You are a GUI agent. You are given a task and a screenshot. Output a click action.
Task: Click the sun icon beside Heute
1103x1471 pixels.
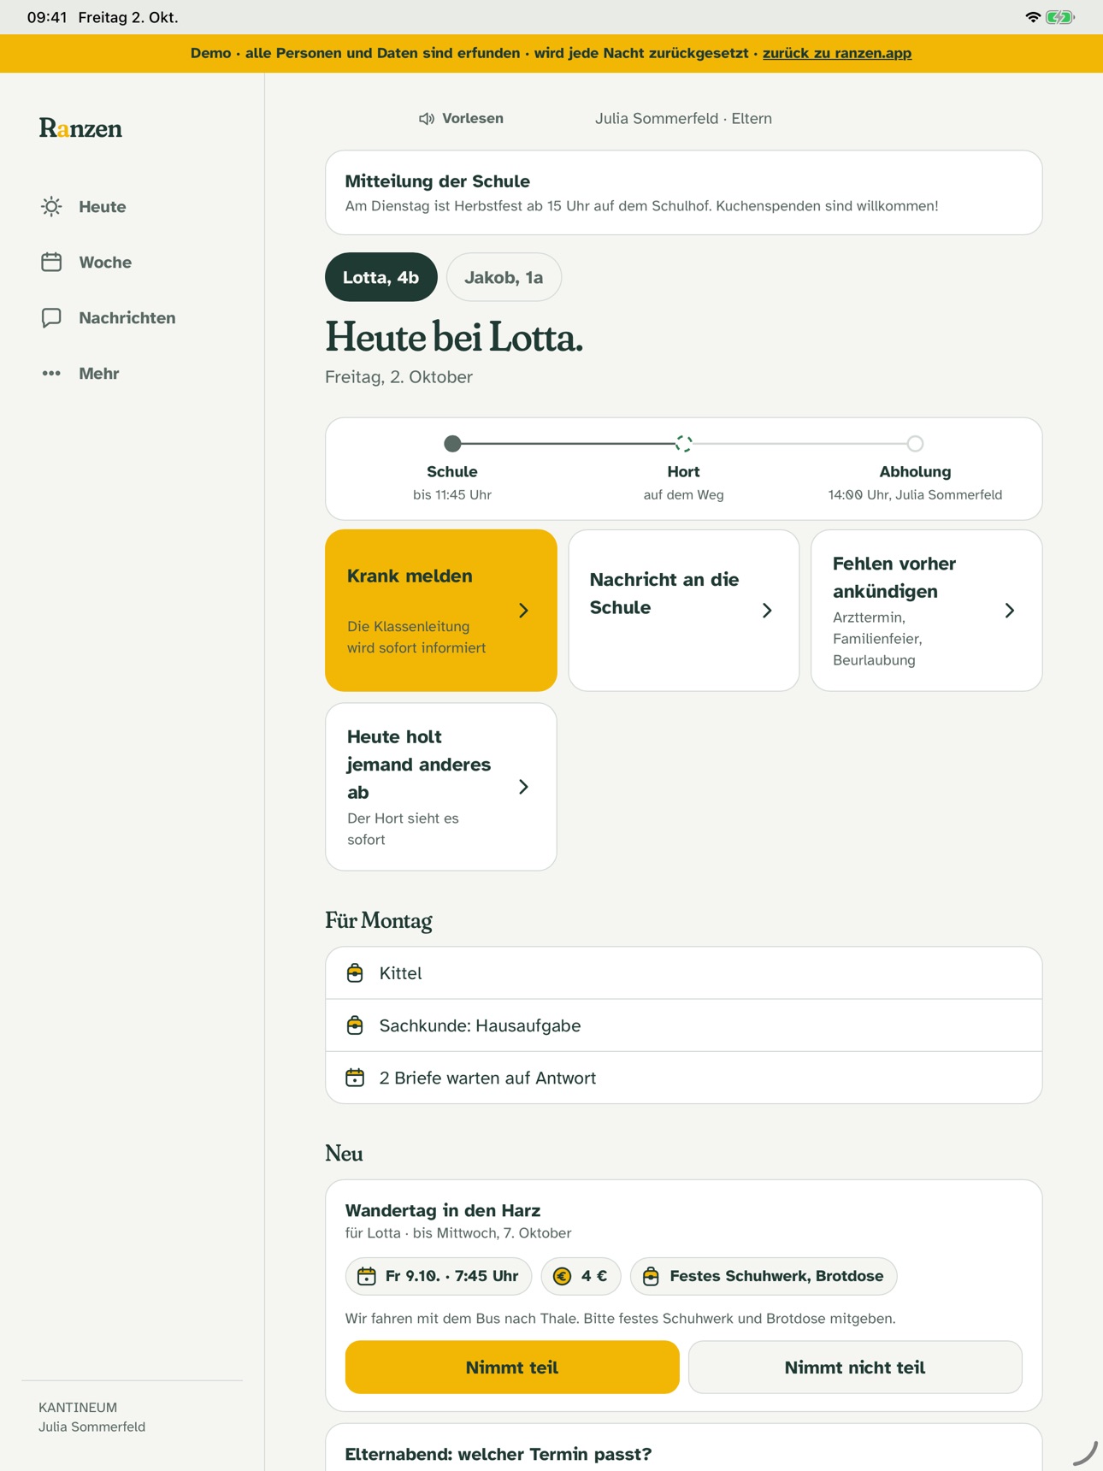[51, 206]
